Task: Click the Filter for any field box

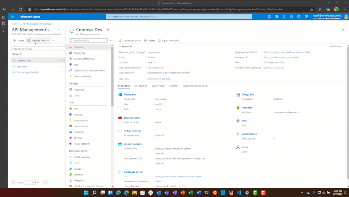Action: tap(37, 48)
